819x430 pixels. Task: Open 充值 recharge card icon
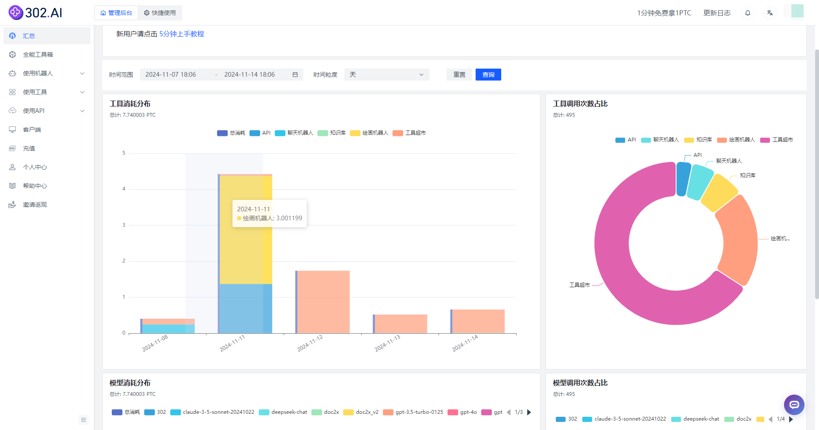[x=12, y=148]
